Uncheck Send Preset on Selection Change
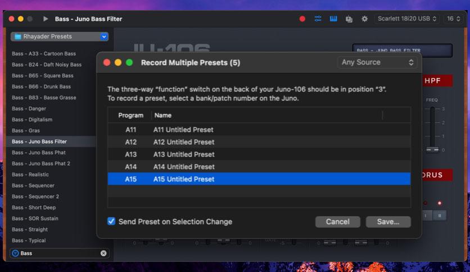The image size is (470, 272). pos(111,221)
